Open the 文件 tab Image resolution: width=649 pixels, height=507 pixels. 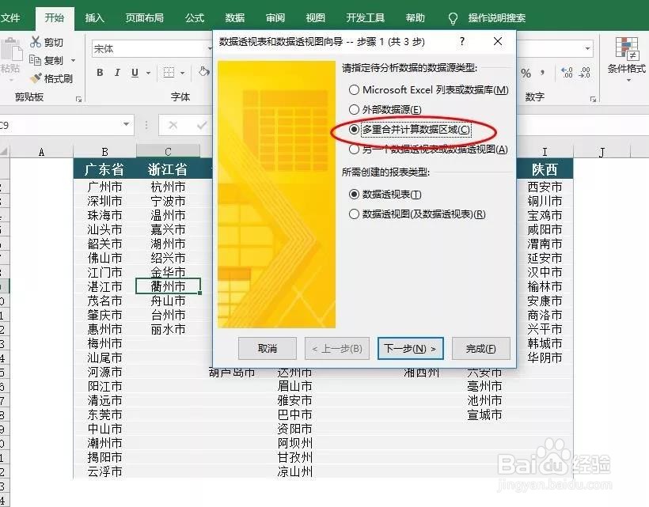coord(10,17)
